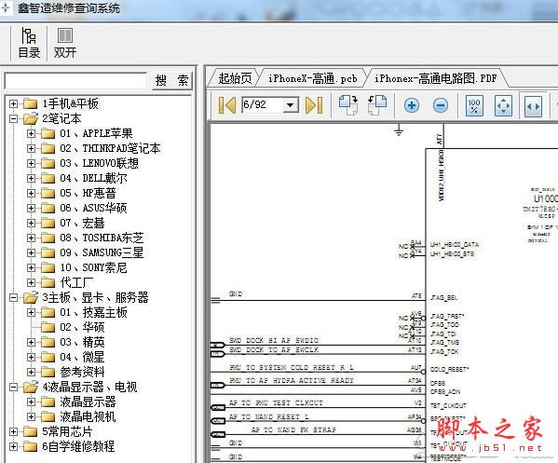This screenshot has height=463, width=558.
Task: Expand the 09、SAMSUNG三星 plus box
Action: tap(31, 252)
